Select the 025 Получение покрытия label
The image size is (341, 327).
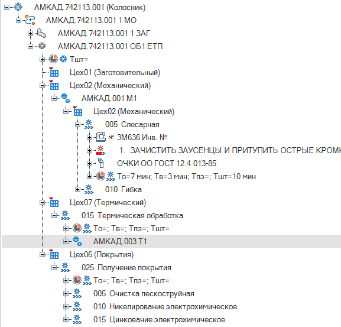tap(126, 268)
